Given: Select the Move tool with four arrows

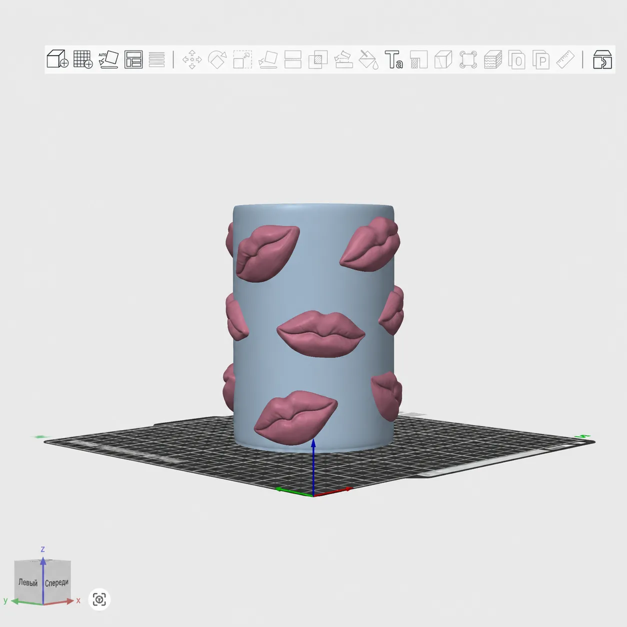Looking at the screenshot, I should pyautogui.click(x=192, y=59).
